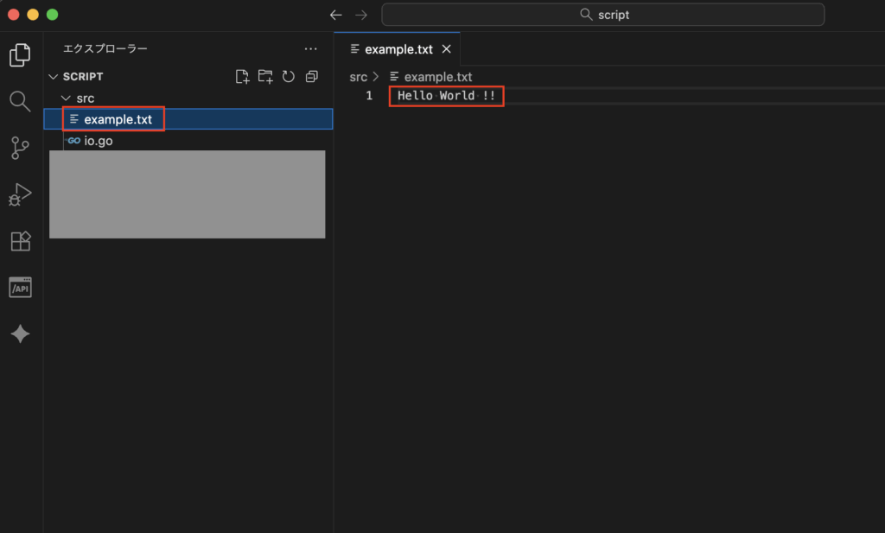This screenshot has width=885, height=533.
Task: Open io.go from the file tree
Action: [99, 141]
